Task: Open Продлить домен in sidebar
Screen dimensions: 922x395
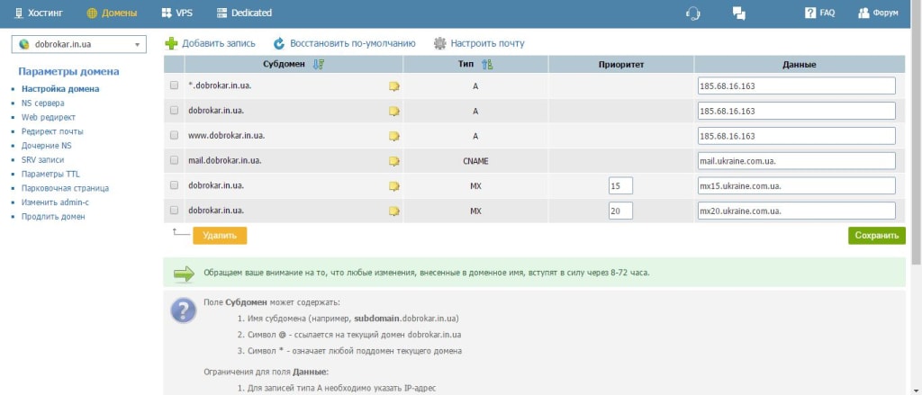Action: 53,216
